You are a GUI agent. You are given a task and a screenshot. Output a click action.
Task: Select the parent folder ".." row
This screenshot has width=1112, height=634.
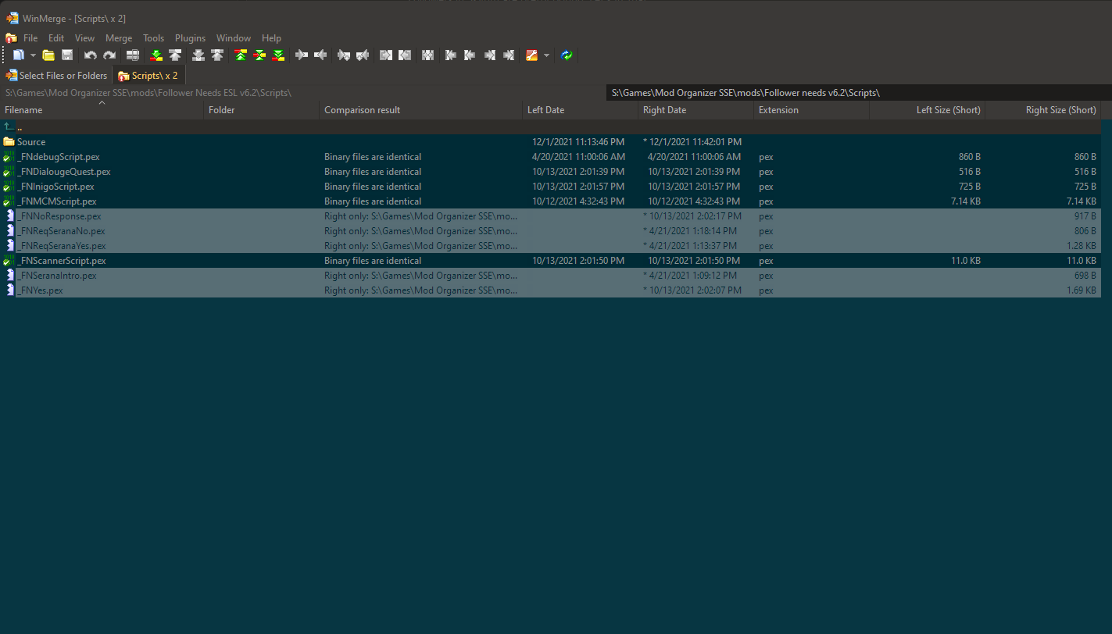click(550, 127)
